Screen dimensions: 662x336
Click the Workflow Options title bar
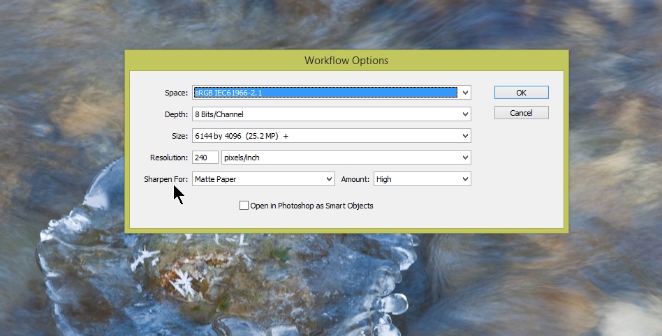(346, 60)
